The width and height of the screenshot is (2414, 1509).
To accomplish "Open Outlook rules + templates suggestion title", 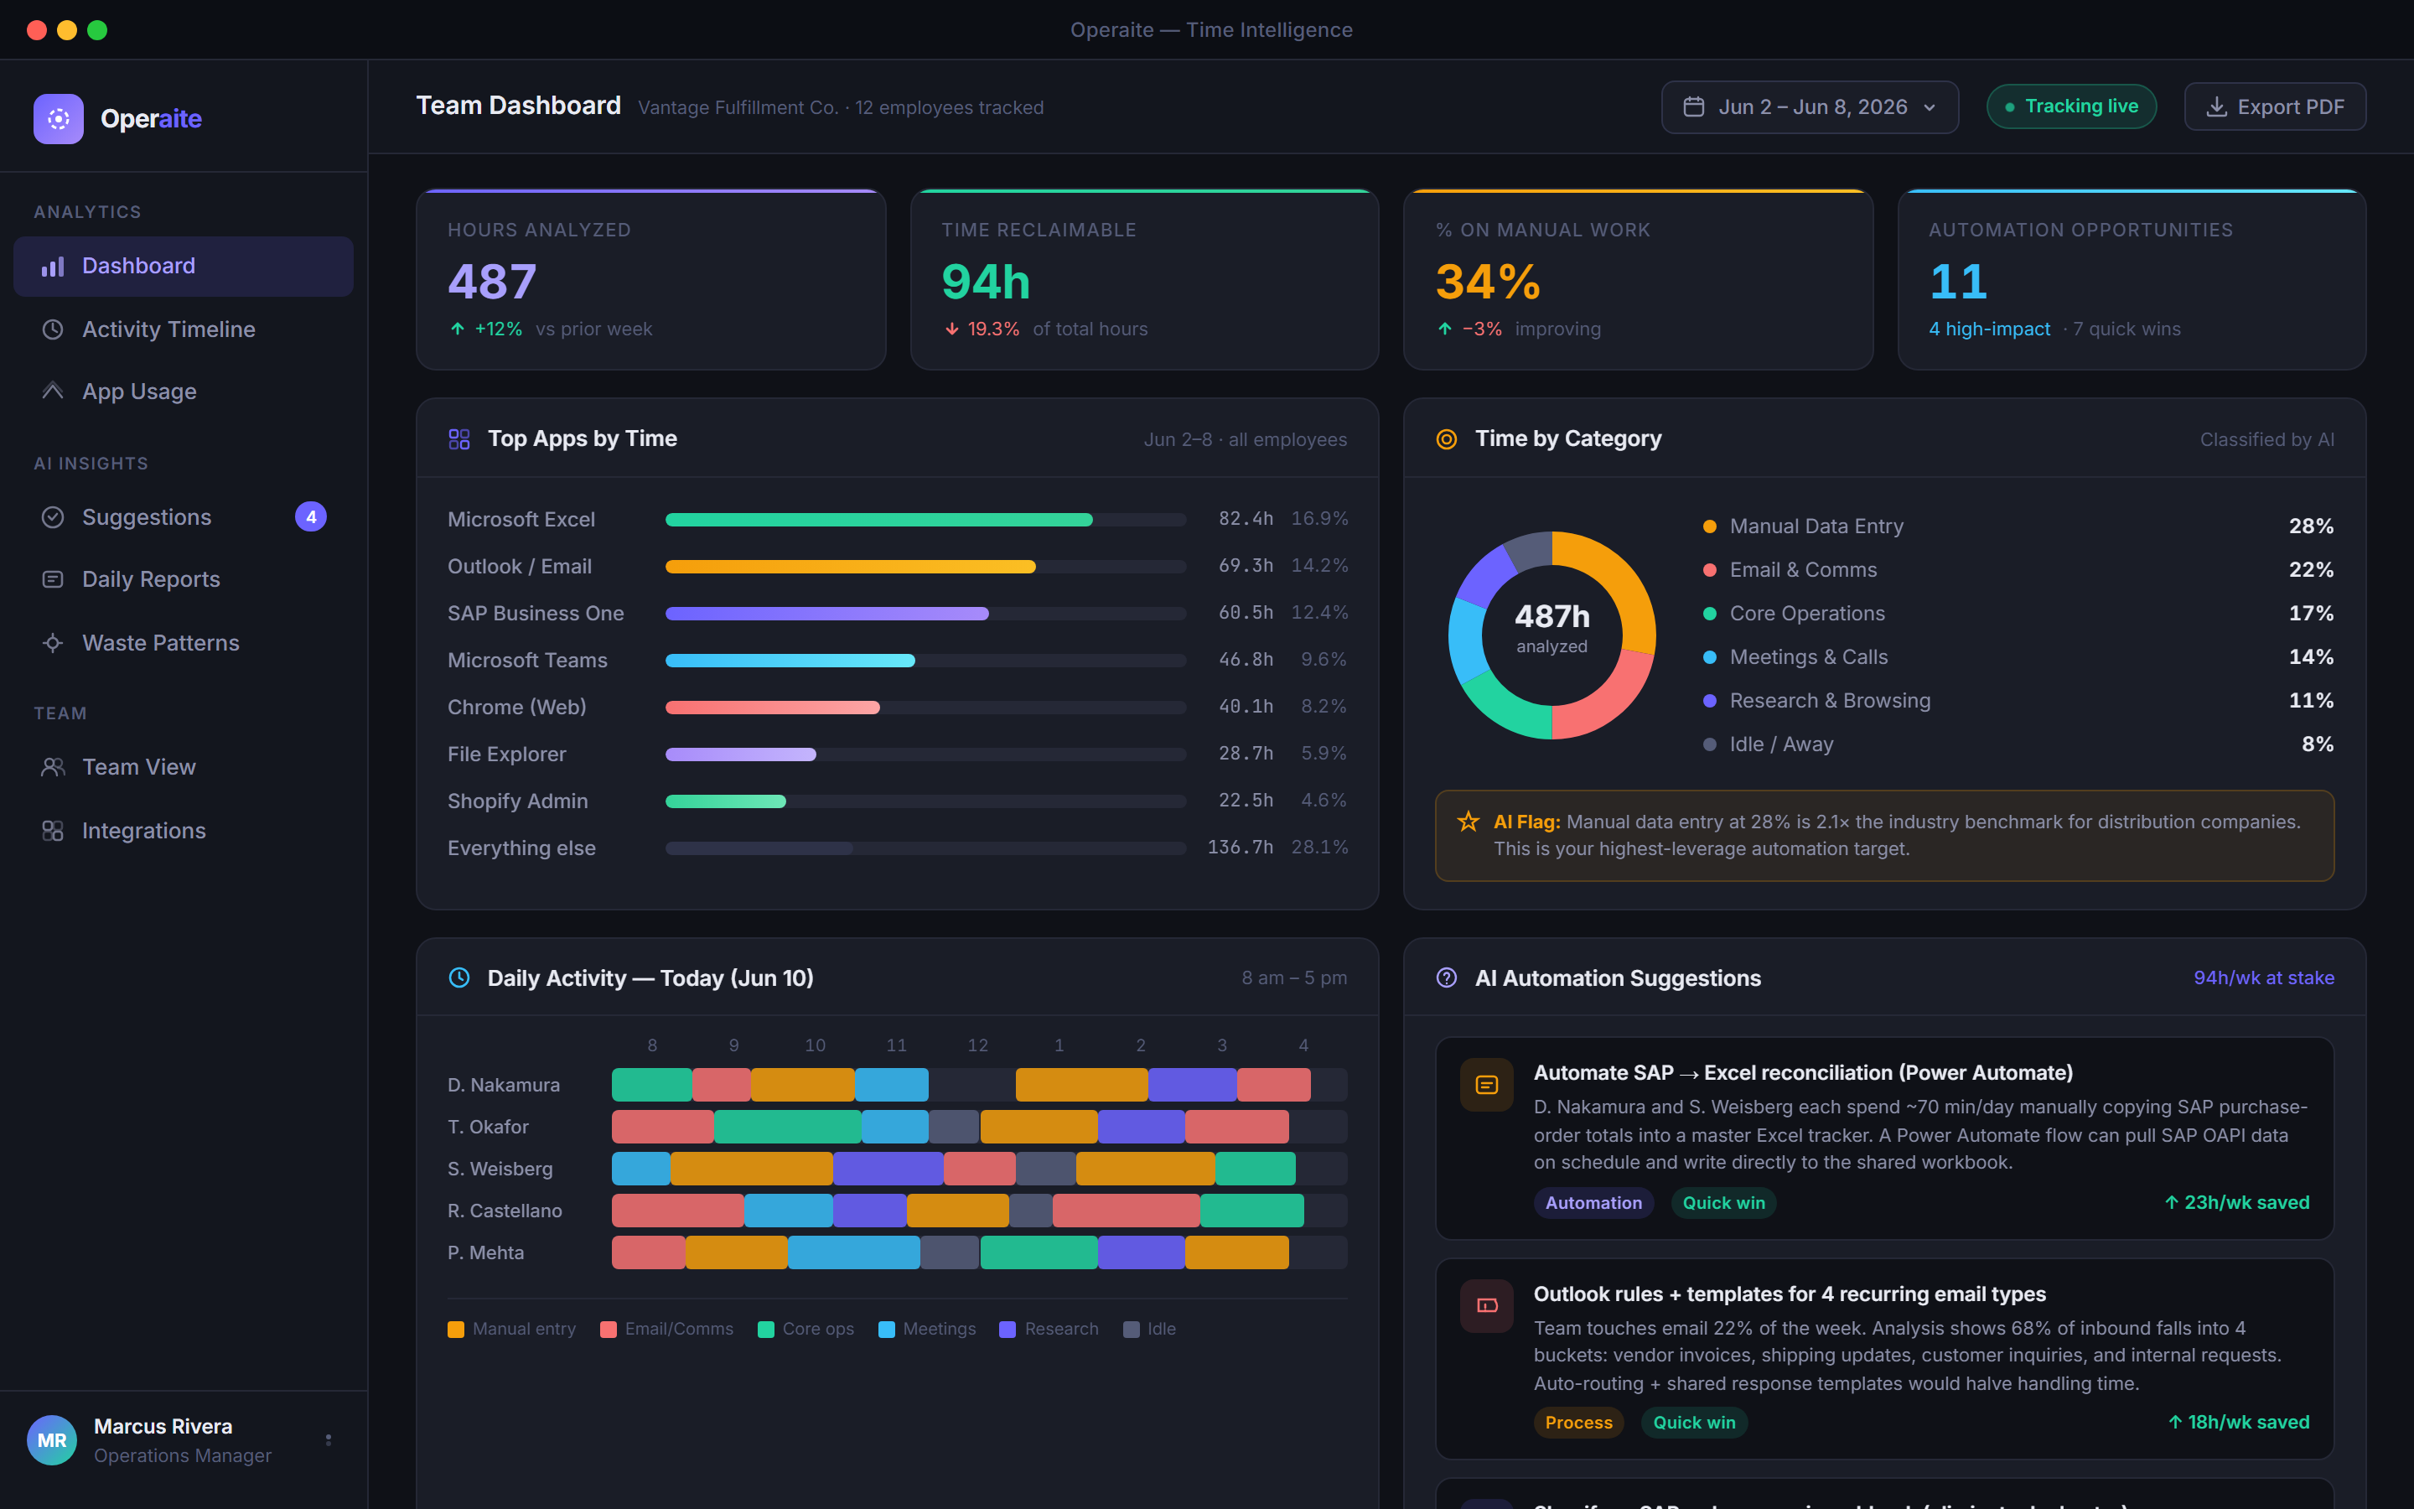I will coord(1790,1294).
